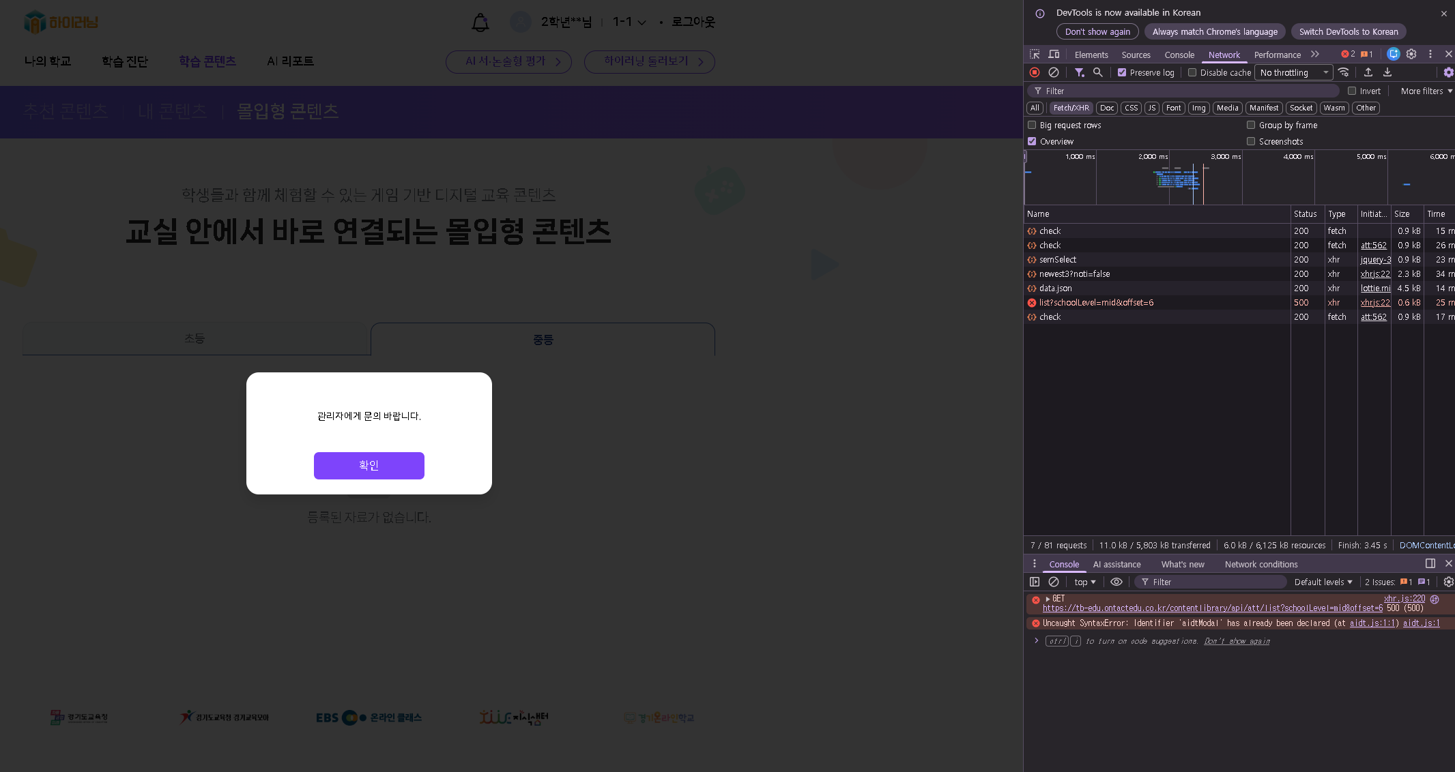The height and width of the screenshot is (772, 1455).
Task: Uncheck the Preserve log checkbox
Action: [x=1122, y=72]
